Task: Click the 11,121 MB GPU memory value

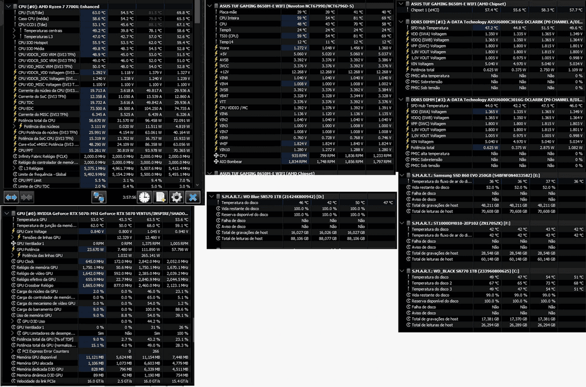Action: (x=95, y=357)
